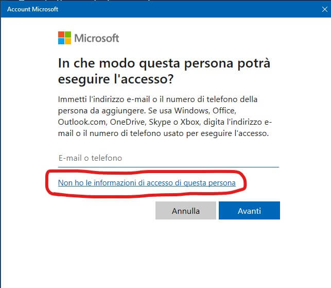
Task: Focus the E-mail o telefono field
Action: coord(168,158)
